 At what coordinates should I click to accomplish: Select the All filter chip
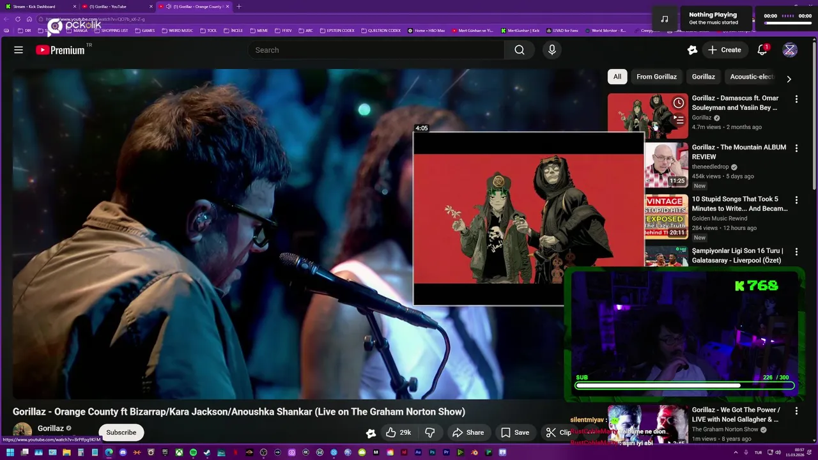(x=617, y=77)
